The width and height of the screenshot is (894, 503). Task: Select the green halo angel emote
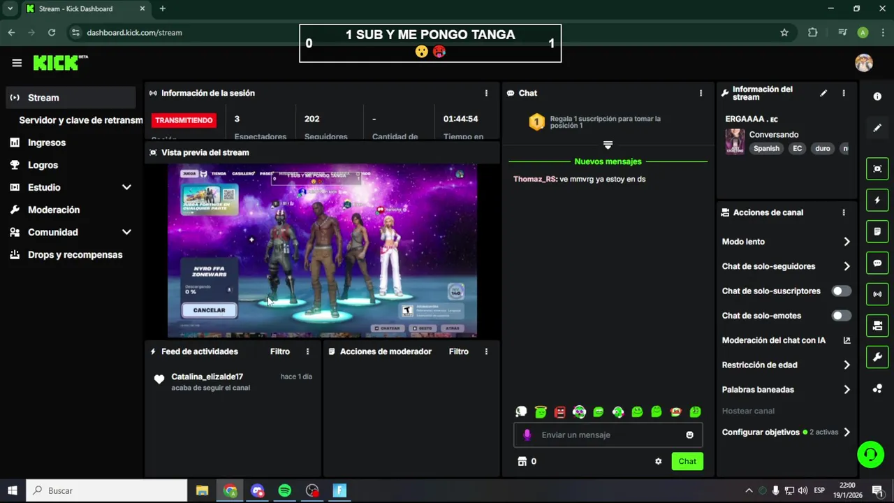(541, 412)
